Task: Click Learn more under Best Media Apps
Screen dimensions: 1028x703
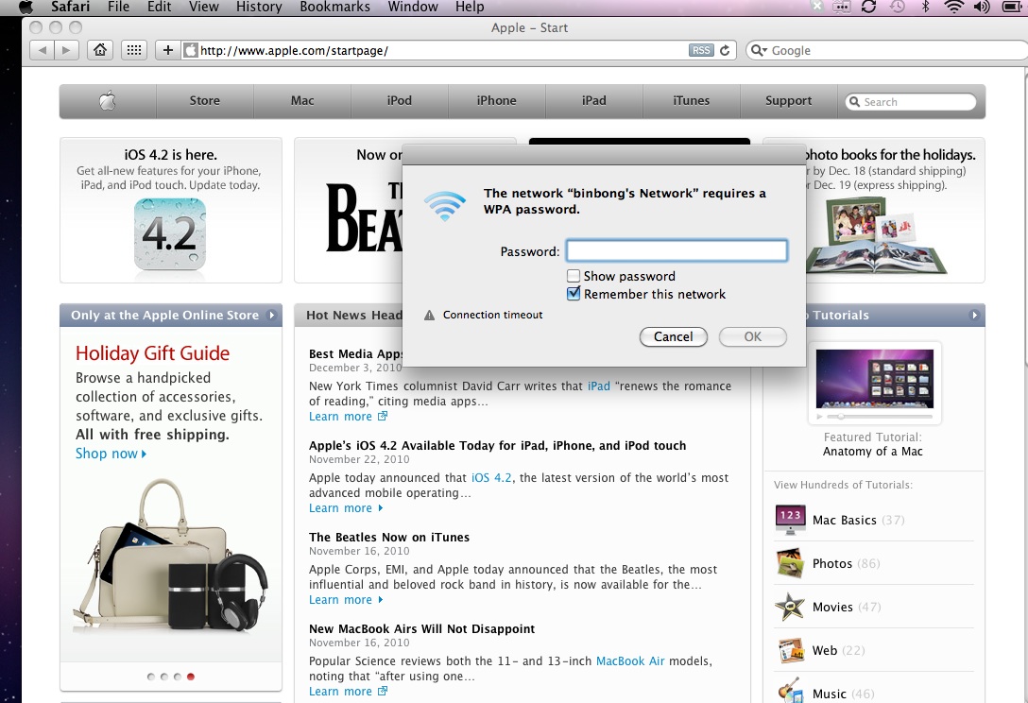Action: (x=348, y=417)
